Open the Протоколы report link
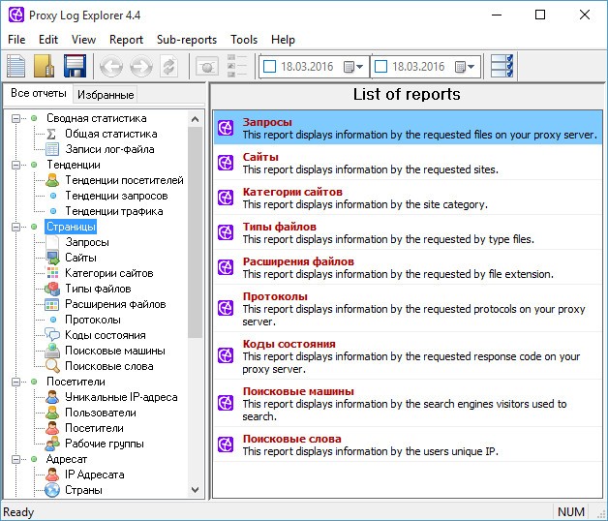 click(x=275, y=296)
